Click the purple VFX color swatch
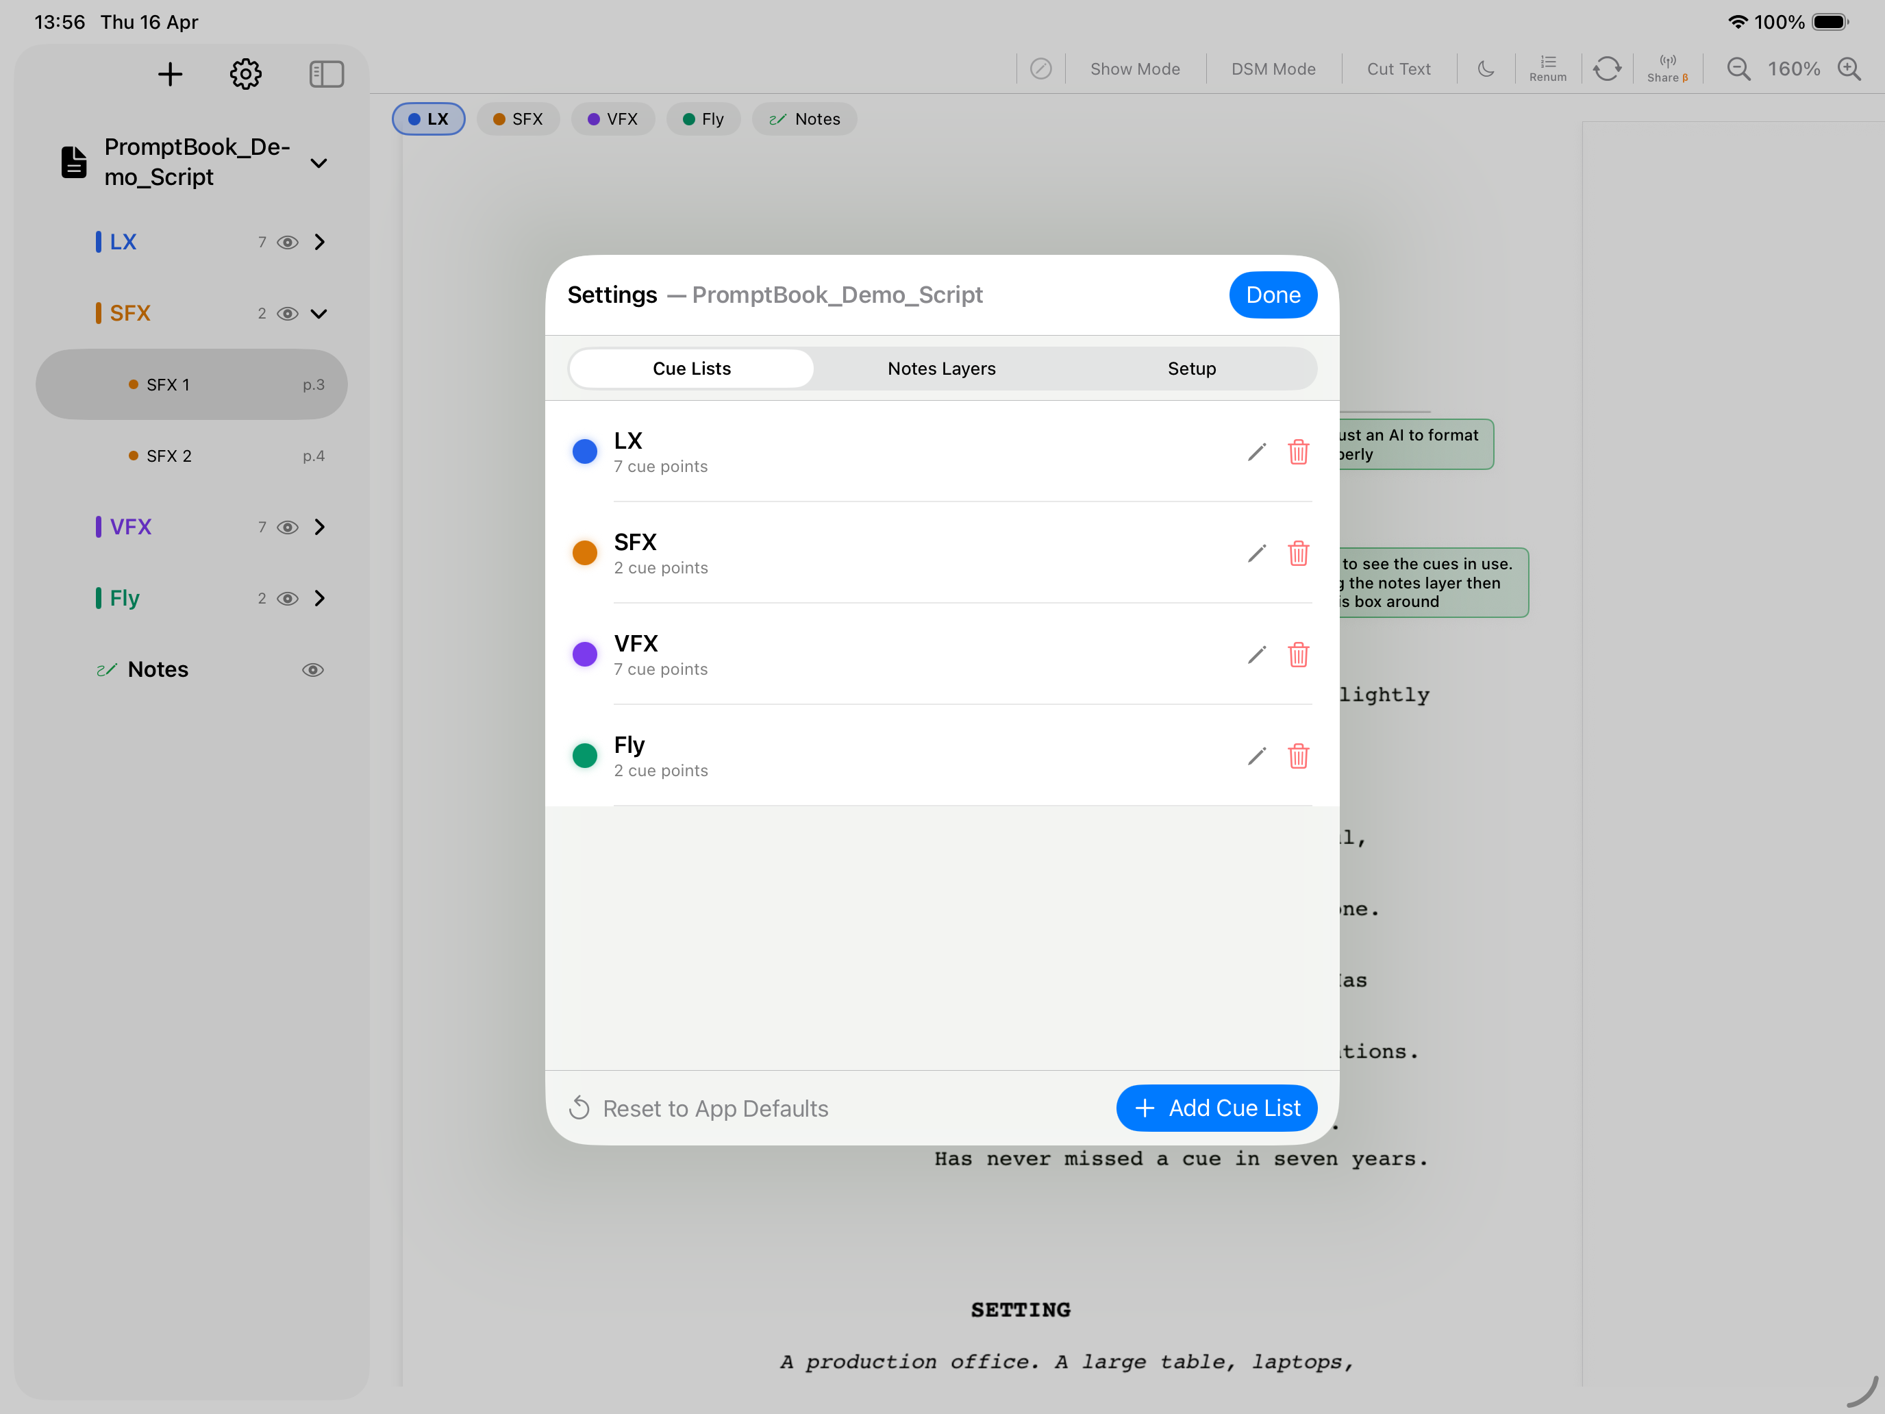This screenshot has width=1885, height=1414. (x=584, y=654)
